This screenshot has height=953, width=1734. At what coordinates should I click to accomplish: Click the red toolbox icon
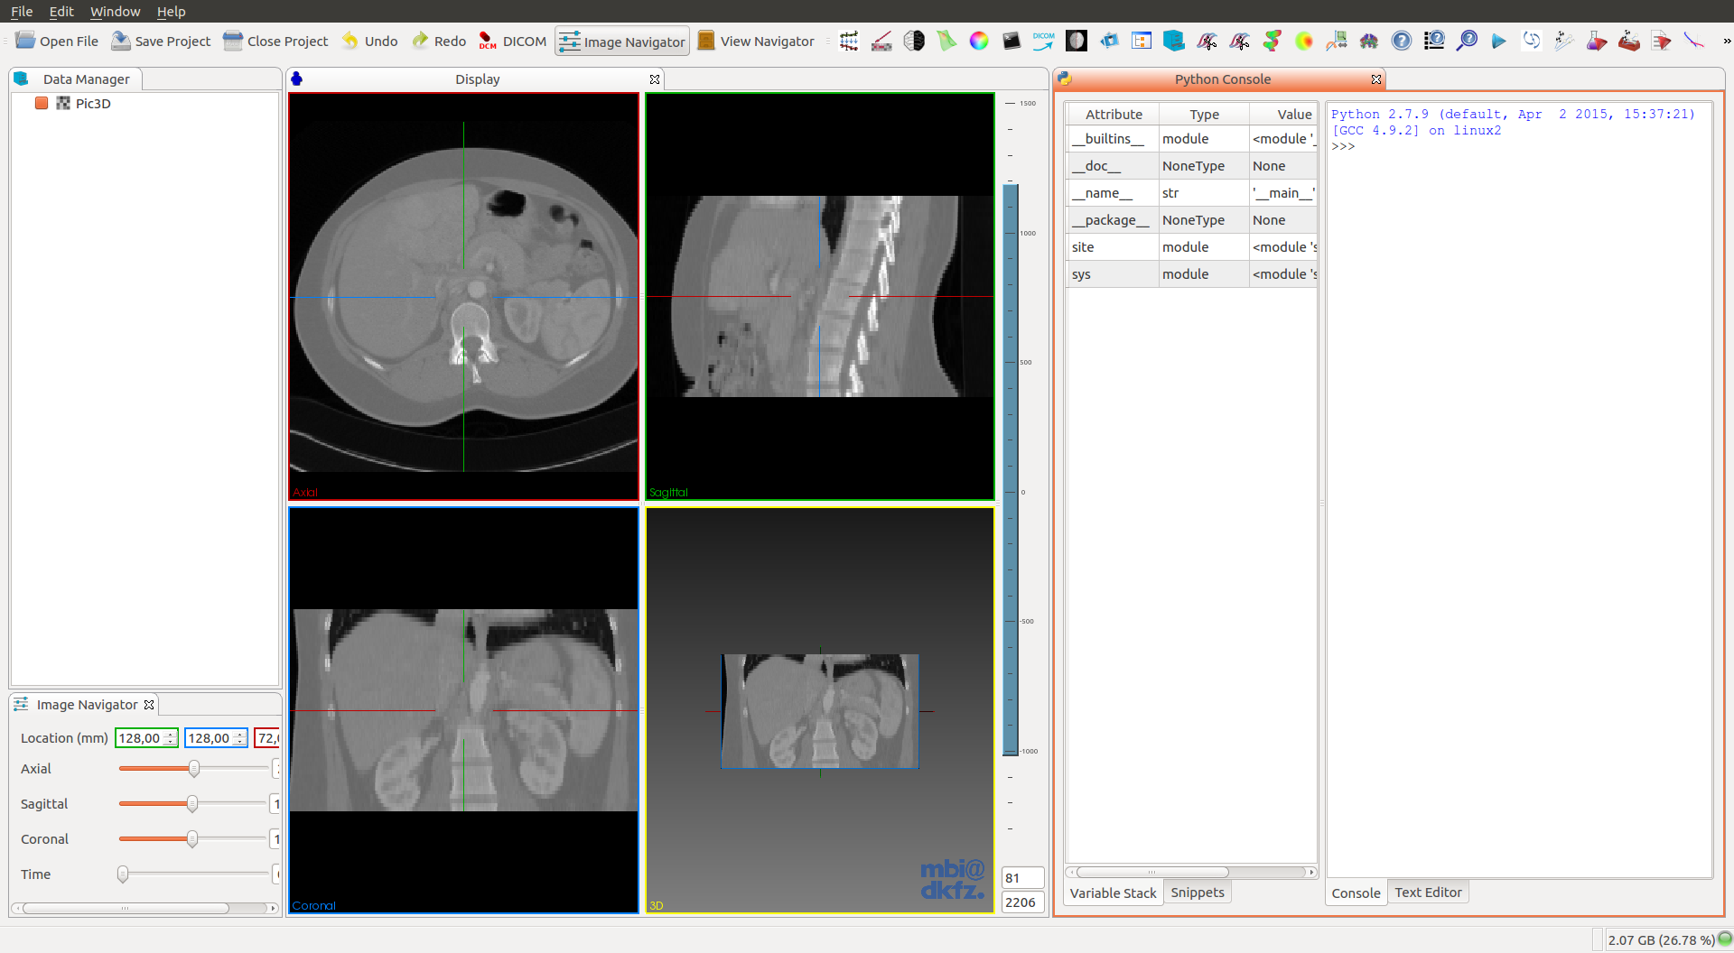point(1629,41)
